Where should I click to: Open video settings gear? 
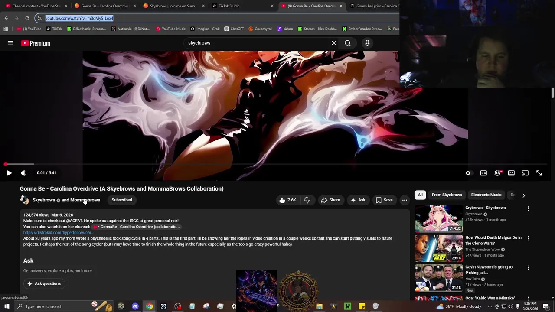(498, 173)
